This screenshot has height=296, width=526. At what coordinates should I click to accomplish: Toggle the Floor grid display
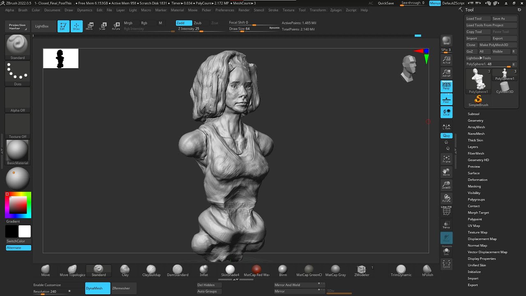(x=446, y=99)
